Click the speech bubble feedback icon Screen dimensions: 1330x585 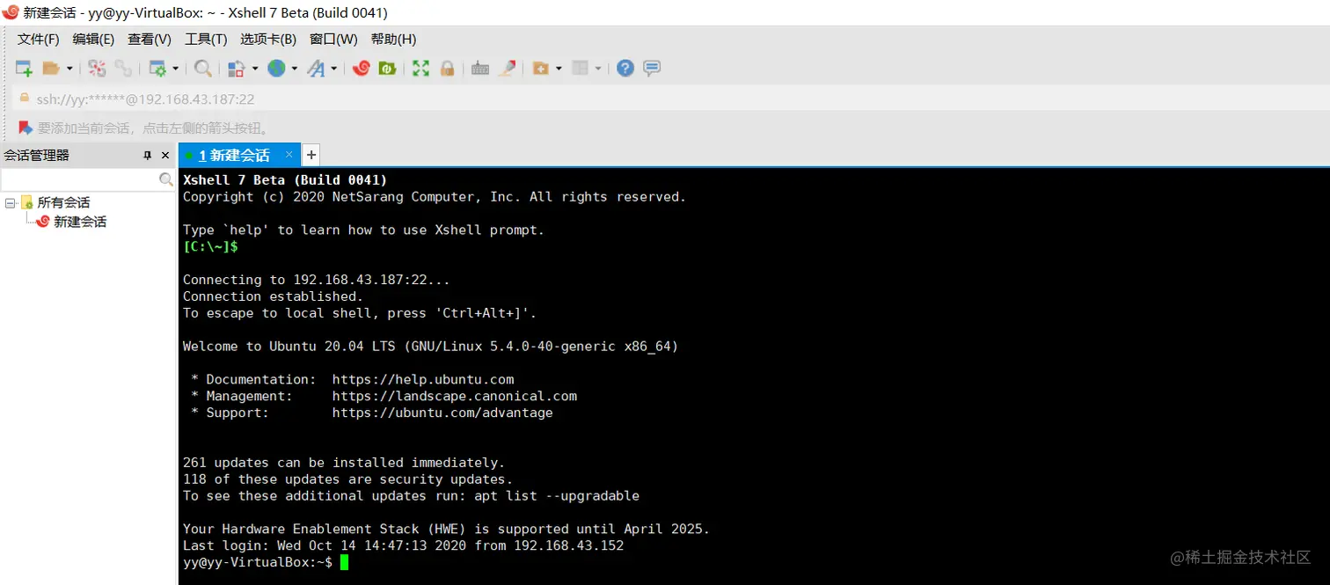point(652,68)
